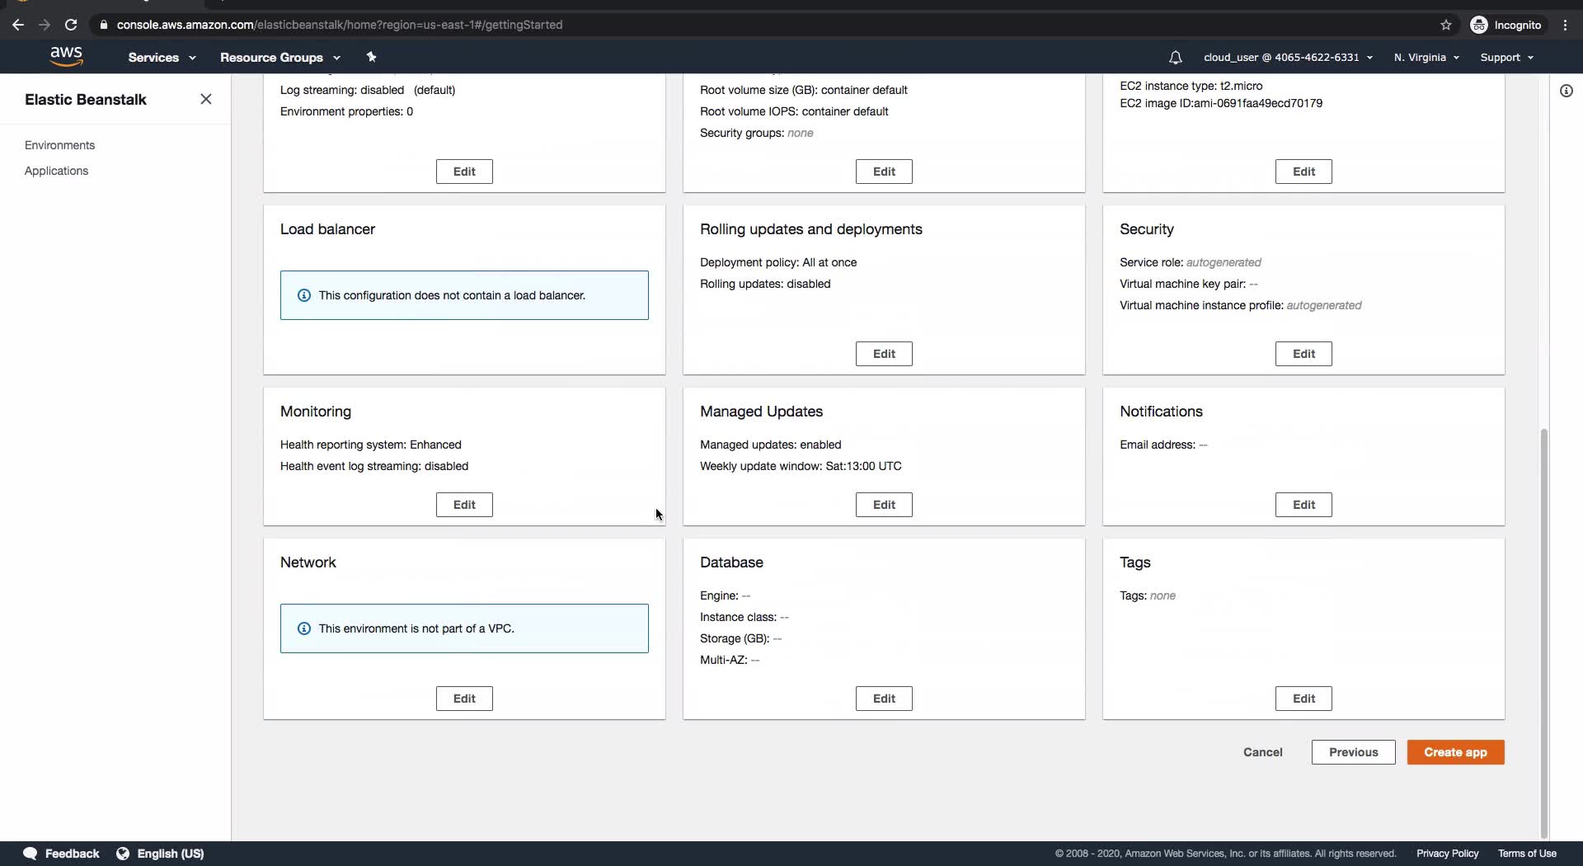Click the AWS logo home icon
The image size is (1583, 866).
click(66, 56)
